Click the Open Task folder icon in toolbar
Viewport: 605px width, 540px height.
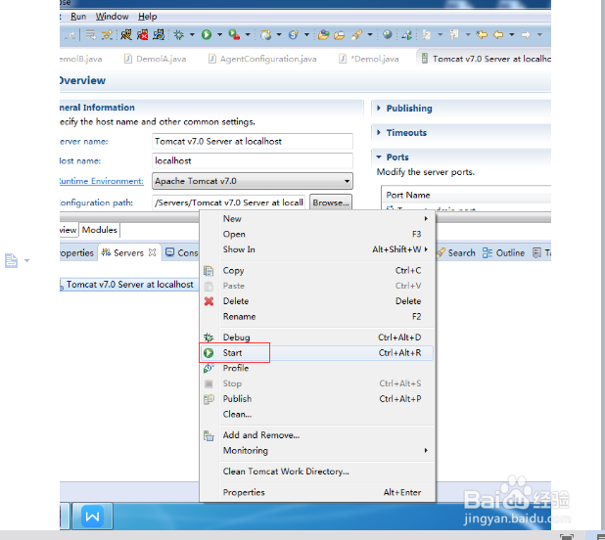point(339,35)
